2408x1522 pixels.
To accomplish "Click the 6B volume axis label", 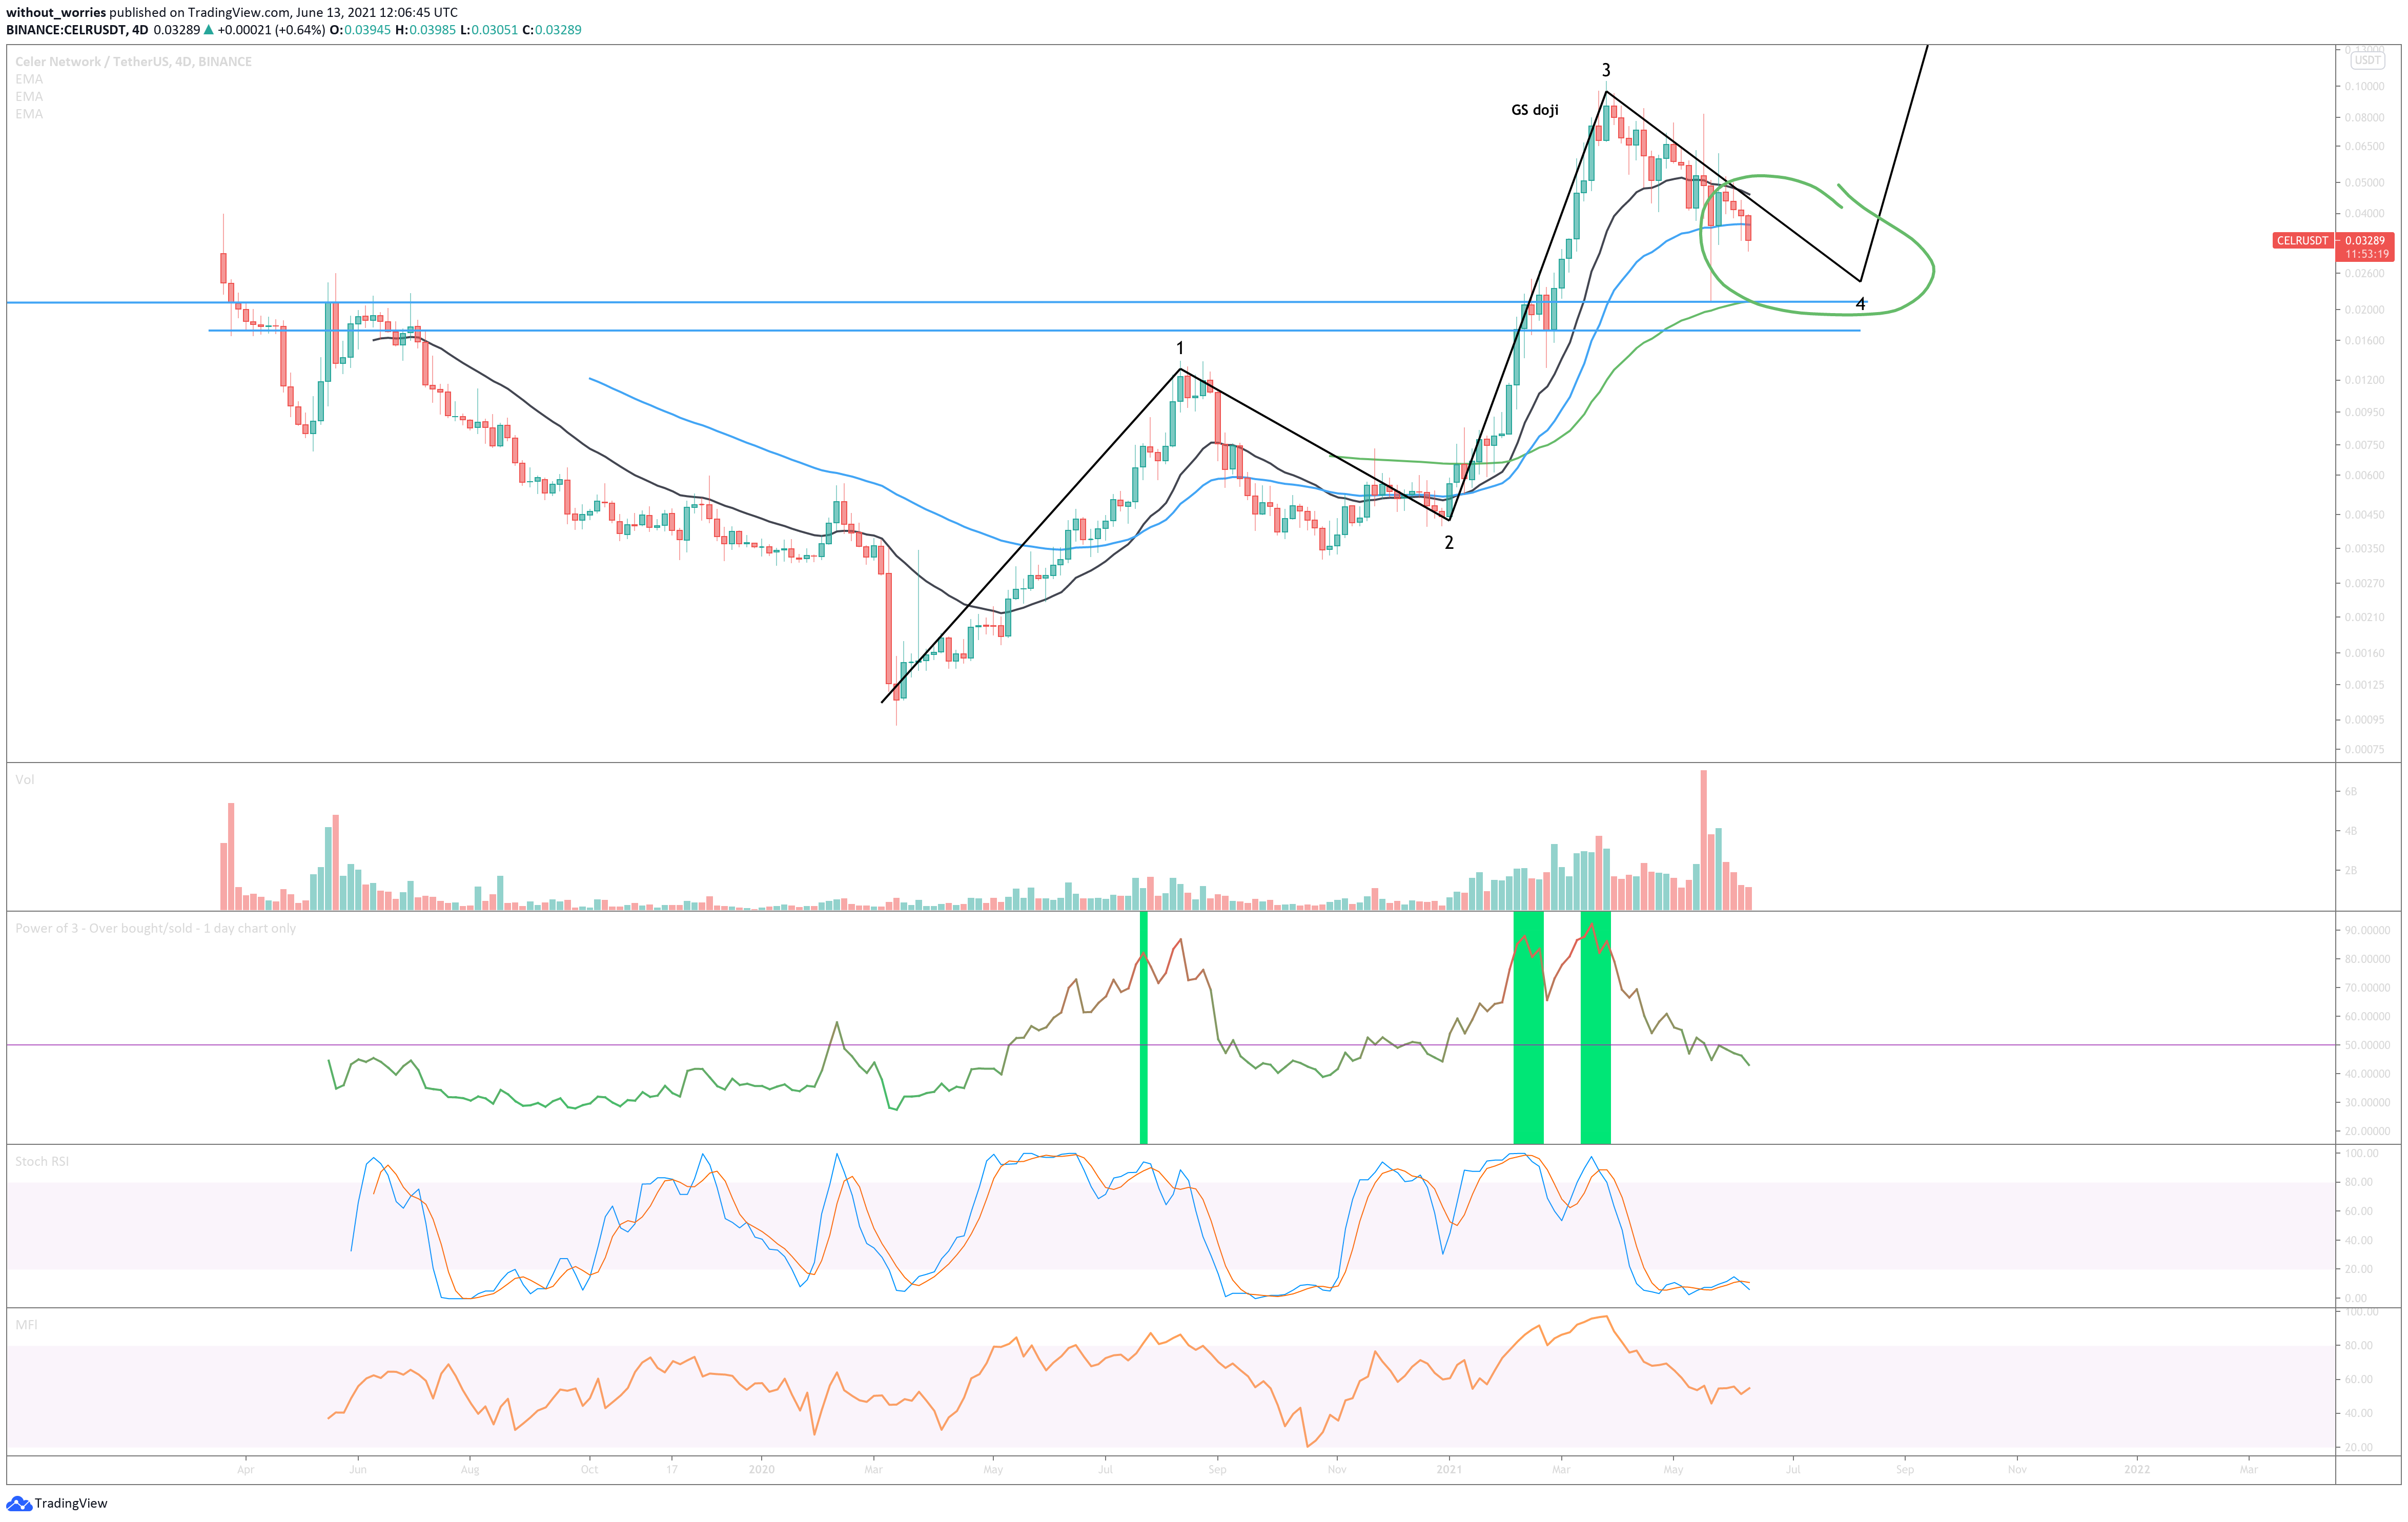I will click(x=2351, y=791).
